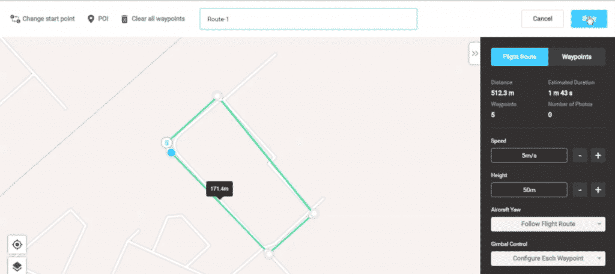Click the 171.4m distance label on map
Viewport: 615px width, 274px height.
pyautogui.click(x=219, y=189)
